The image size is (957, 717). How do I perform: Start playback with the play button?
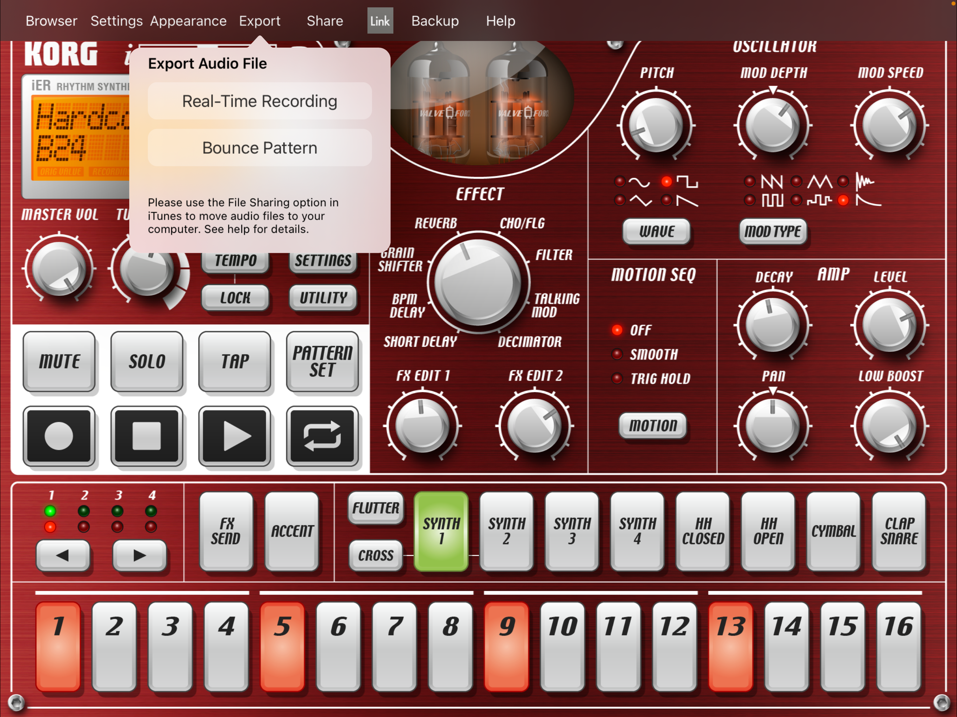point(234,436)
